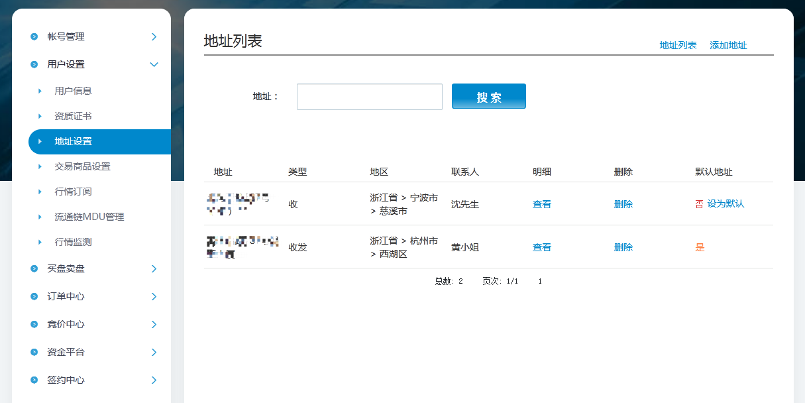Image resolution: width=805 pixels, height=403 pixels.
Task: Click the bullet icon beside 签约中心
Action: (34, 380)
